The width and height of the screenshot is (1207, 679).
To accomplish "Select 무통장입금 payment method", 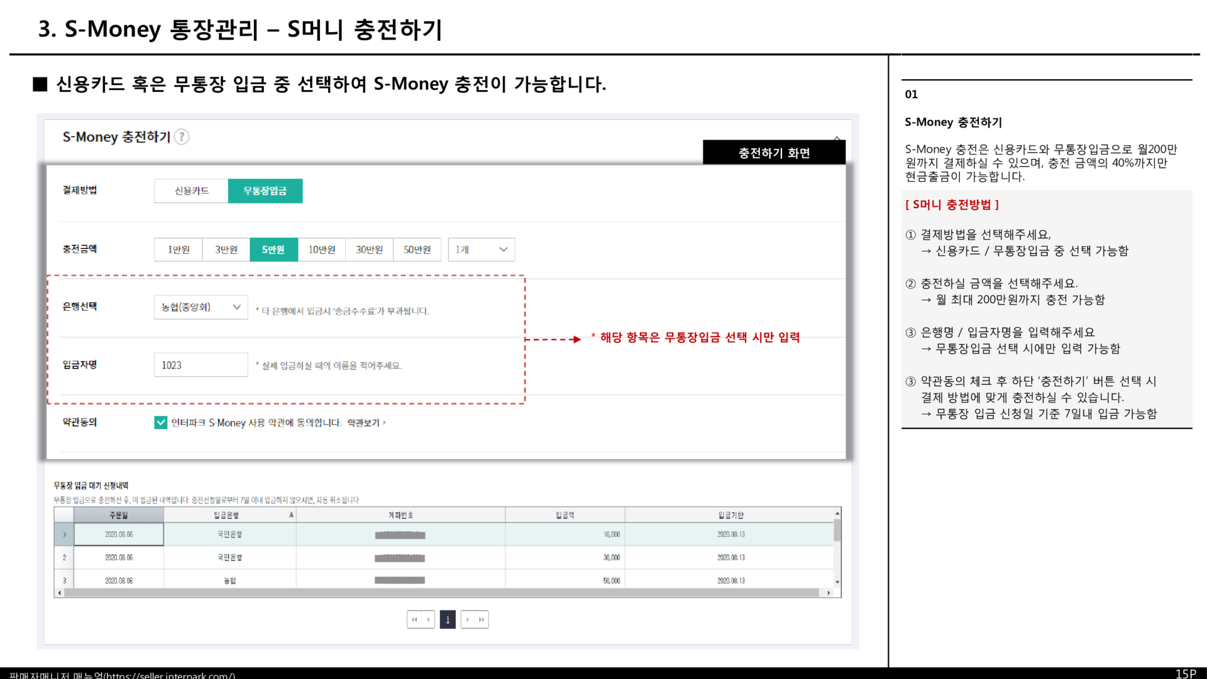I will coord(265,190).
